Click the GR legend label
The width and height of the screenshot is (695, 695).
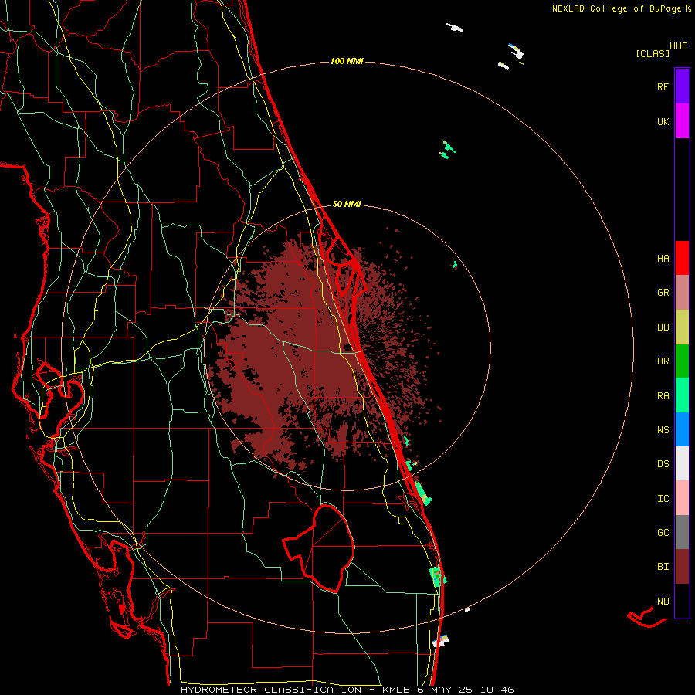663,293
